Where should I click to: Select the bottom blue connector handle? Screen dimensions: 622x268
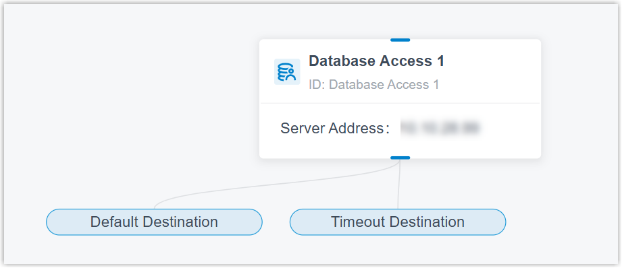400,158
